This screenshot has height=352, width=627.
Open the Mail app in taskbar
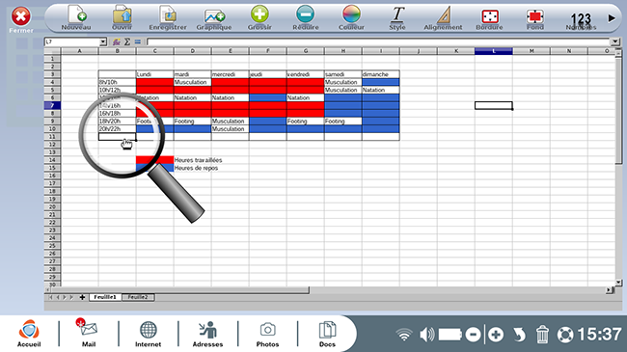(x=89, y=334)
